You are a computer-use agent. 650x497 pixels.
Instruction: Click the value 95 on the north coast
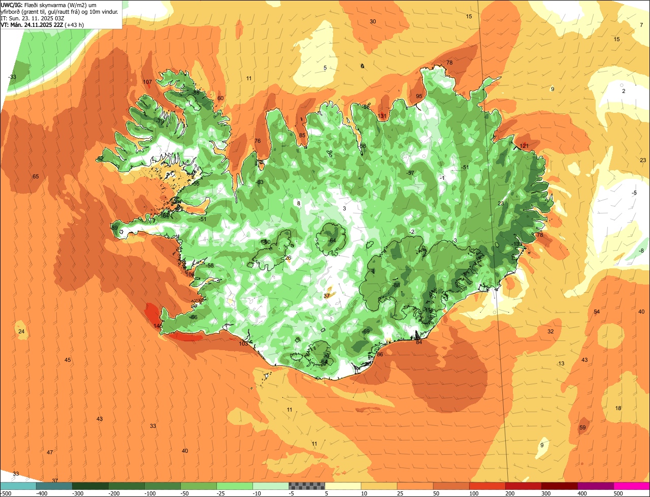(419, 96)
